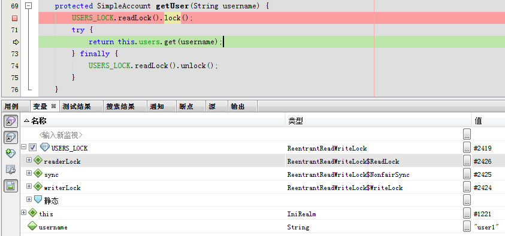Expand the 静态 node
This screenshot has width=505, height=236.
[x=29, y=199]
